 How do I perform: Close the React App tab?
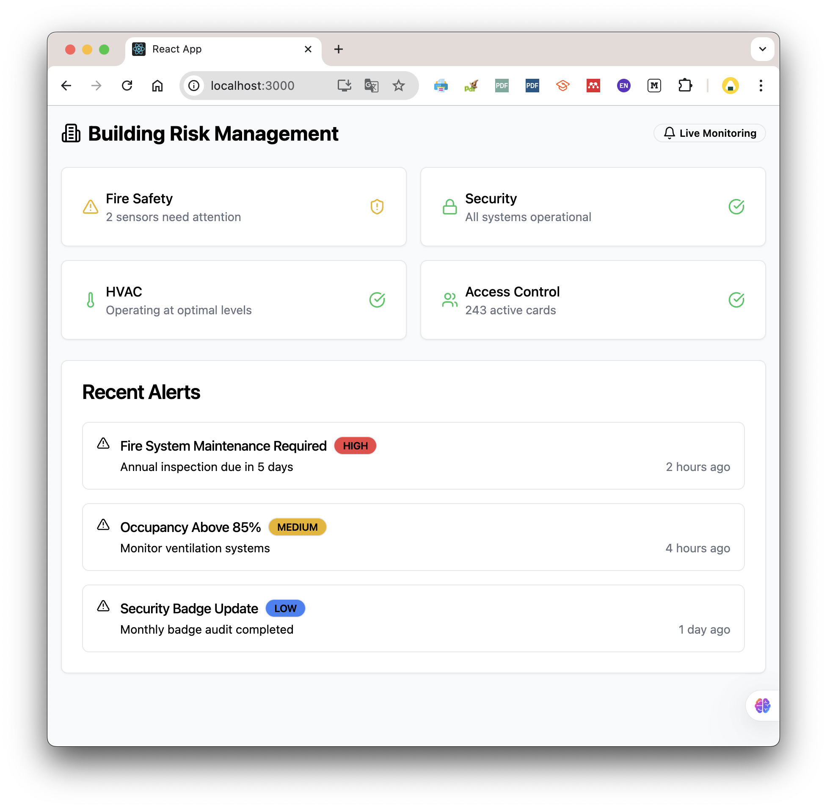point(308,49)
